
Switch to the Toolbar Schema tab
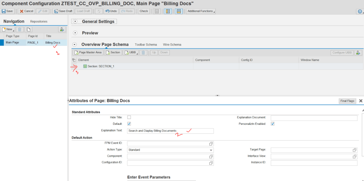146,45
